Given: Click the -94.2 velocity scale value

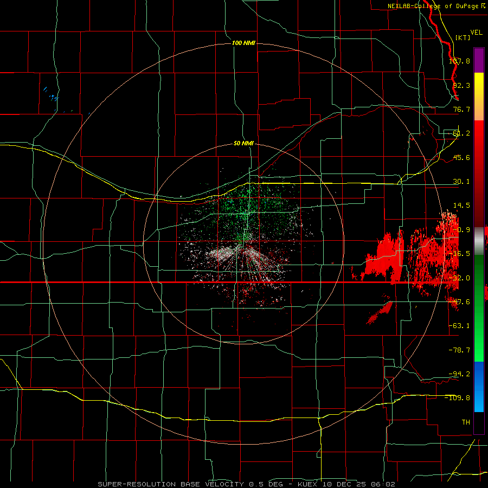Looking at the screenshot, I should tap(459, 374).
